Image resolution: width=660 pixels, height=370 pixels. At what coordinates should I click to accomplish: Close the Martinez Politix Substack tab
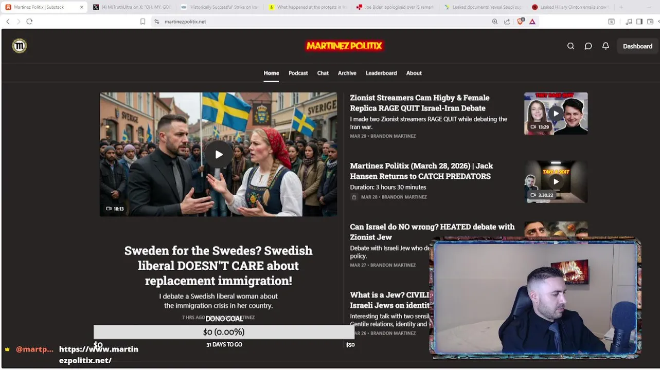[81, 7]
